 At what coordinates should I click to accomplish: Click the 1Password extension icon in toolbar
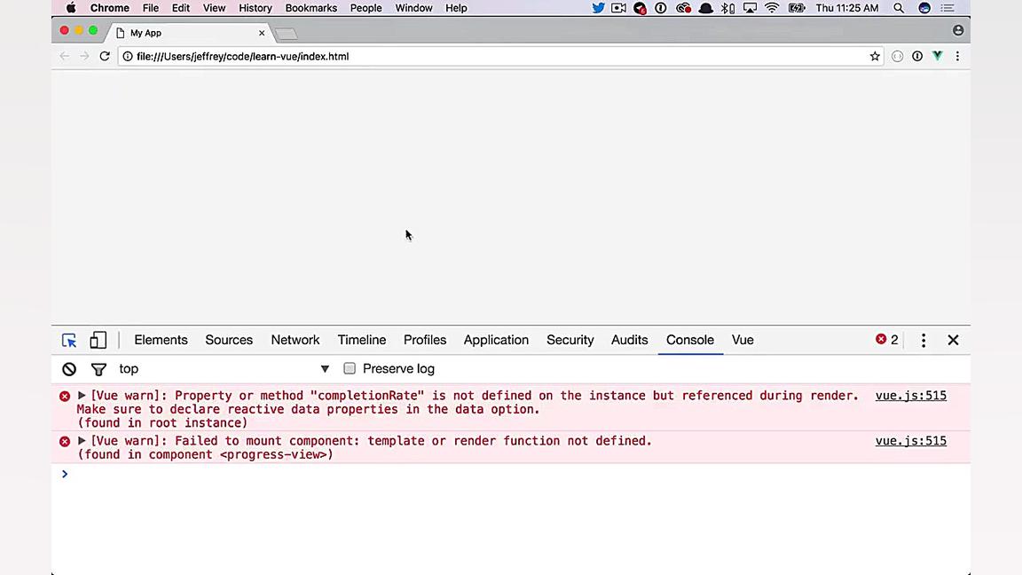click(x=917, y=56)
